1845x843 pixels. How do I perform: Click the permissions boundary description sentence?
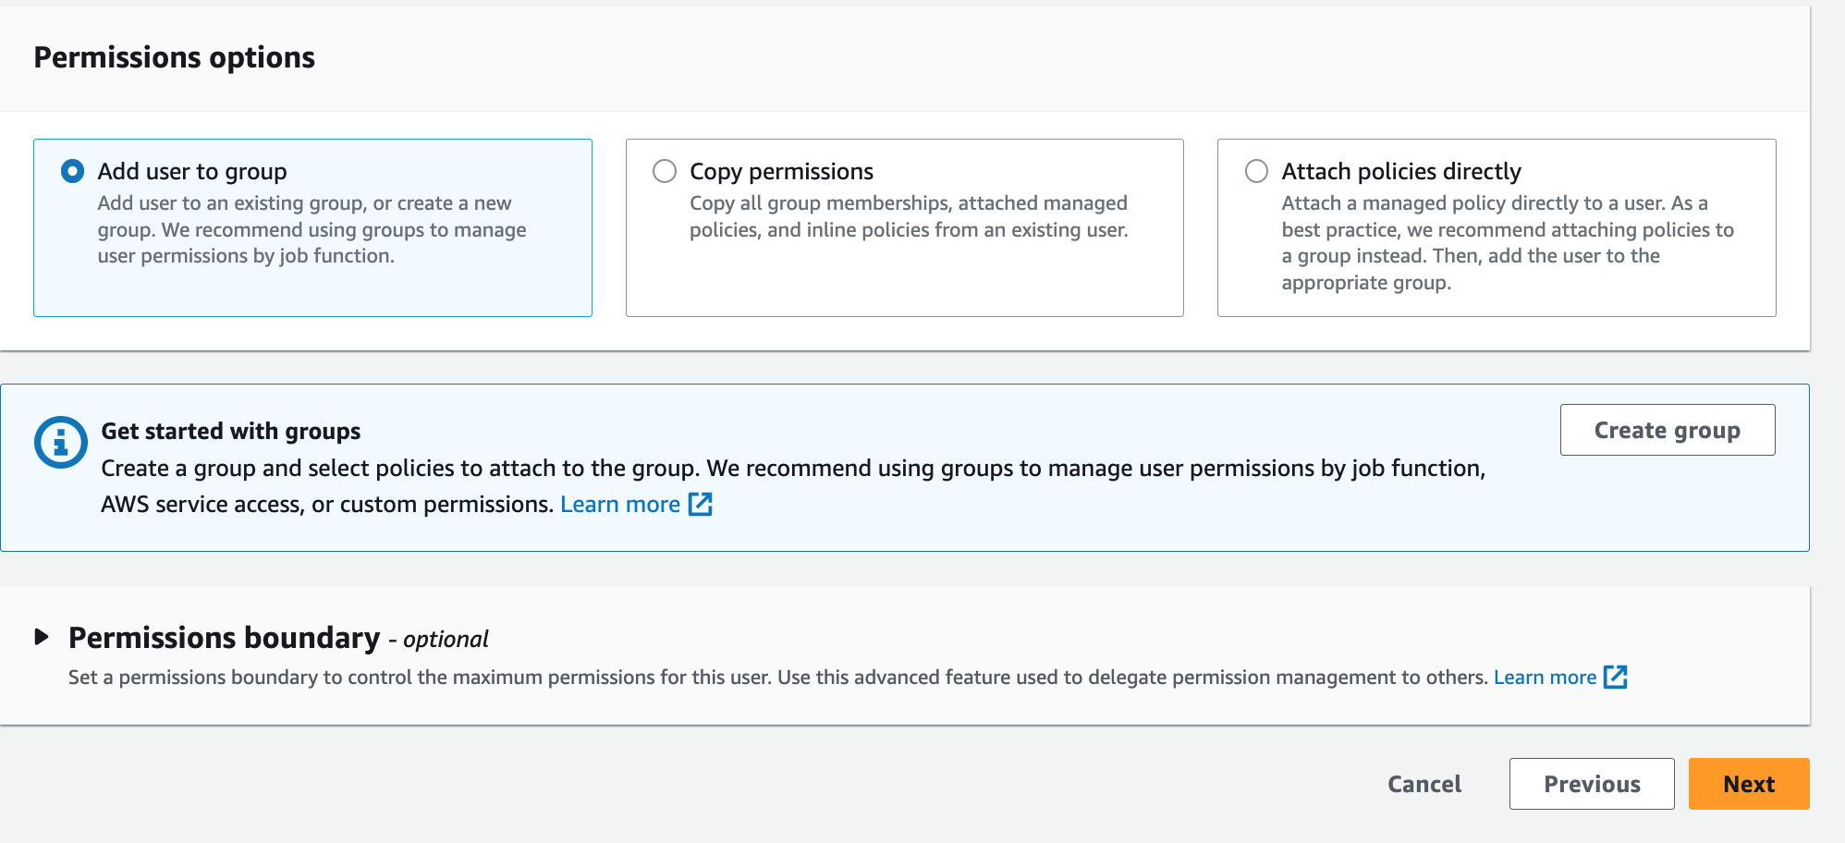point(776,678)
